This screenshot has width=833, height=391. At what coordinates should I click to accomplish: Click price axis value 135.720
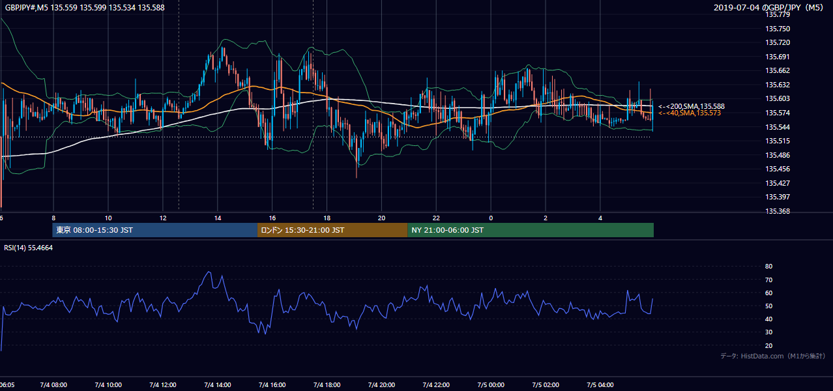[778, 42]
